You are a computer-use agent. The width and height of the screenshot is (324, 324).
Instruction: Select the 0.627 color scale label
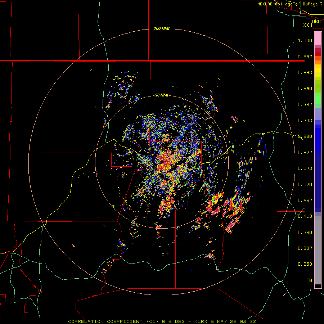coord(305,153)
